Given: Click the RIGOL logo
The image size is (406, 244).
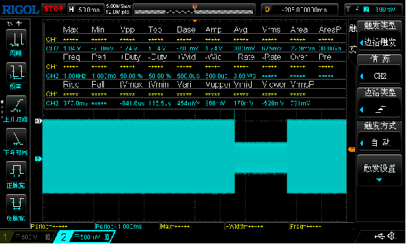Looking at the screenshot, I should pos(20,10).
